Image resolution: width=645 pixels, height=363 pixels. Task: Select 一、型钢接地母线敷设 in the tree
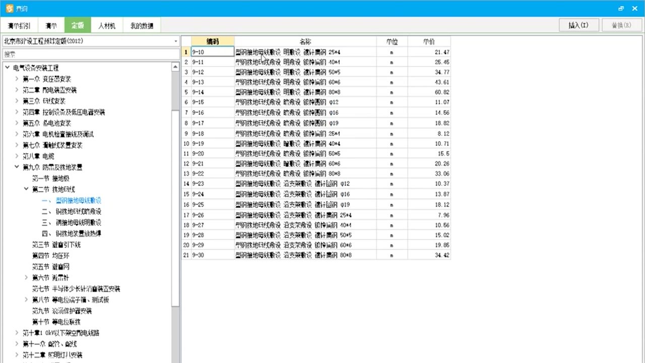point(72,200)
